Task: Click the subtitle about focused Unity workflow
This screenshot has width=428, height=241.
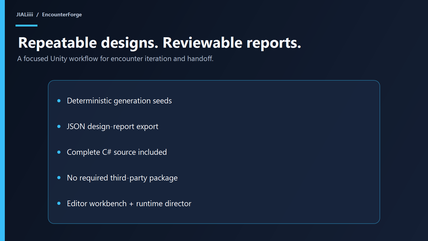Action: tap(115, 59)
